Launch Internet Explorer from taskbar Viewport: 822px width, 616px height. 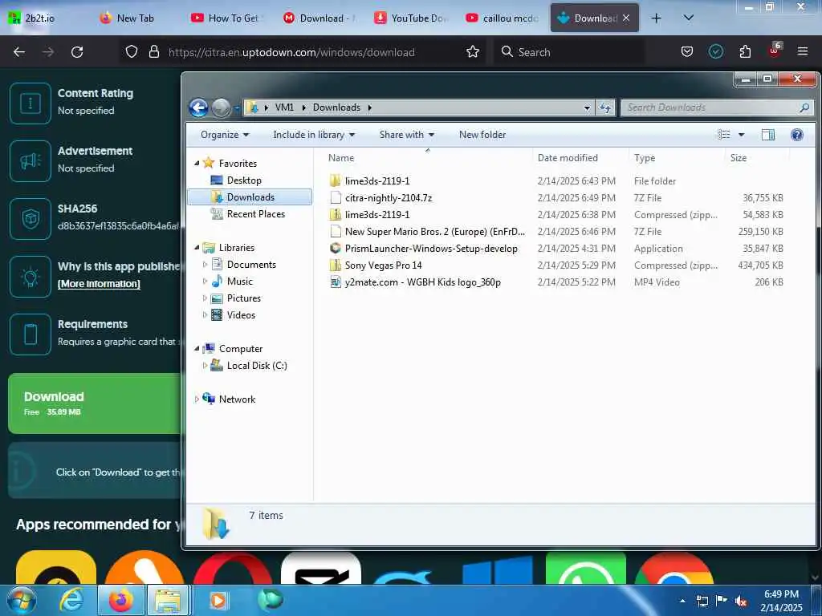click(x=71, y=600)
